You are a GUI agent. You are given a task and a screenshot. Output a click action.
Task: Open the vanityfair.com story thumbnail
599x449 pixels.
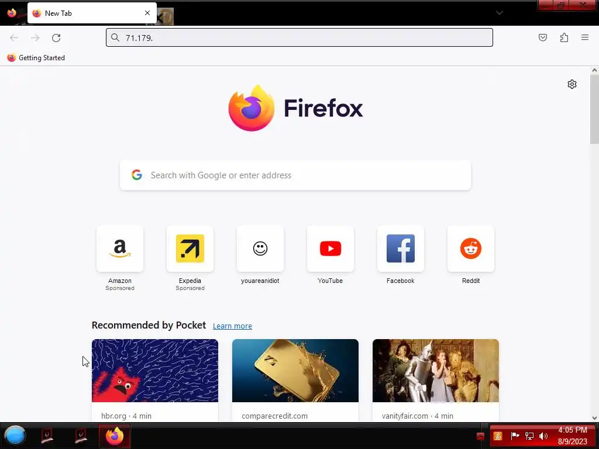click(x=435, y=370)
